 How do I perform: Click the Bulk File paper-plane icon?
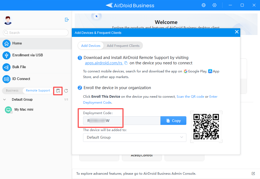click(6, 67)
